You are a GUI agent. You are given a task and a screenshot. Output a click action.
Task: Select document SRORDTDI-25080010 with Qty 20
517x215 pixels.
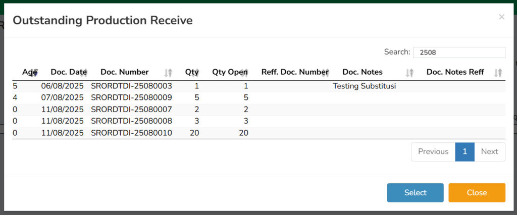[259, 133]
